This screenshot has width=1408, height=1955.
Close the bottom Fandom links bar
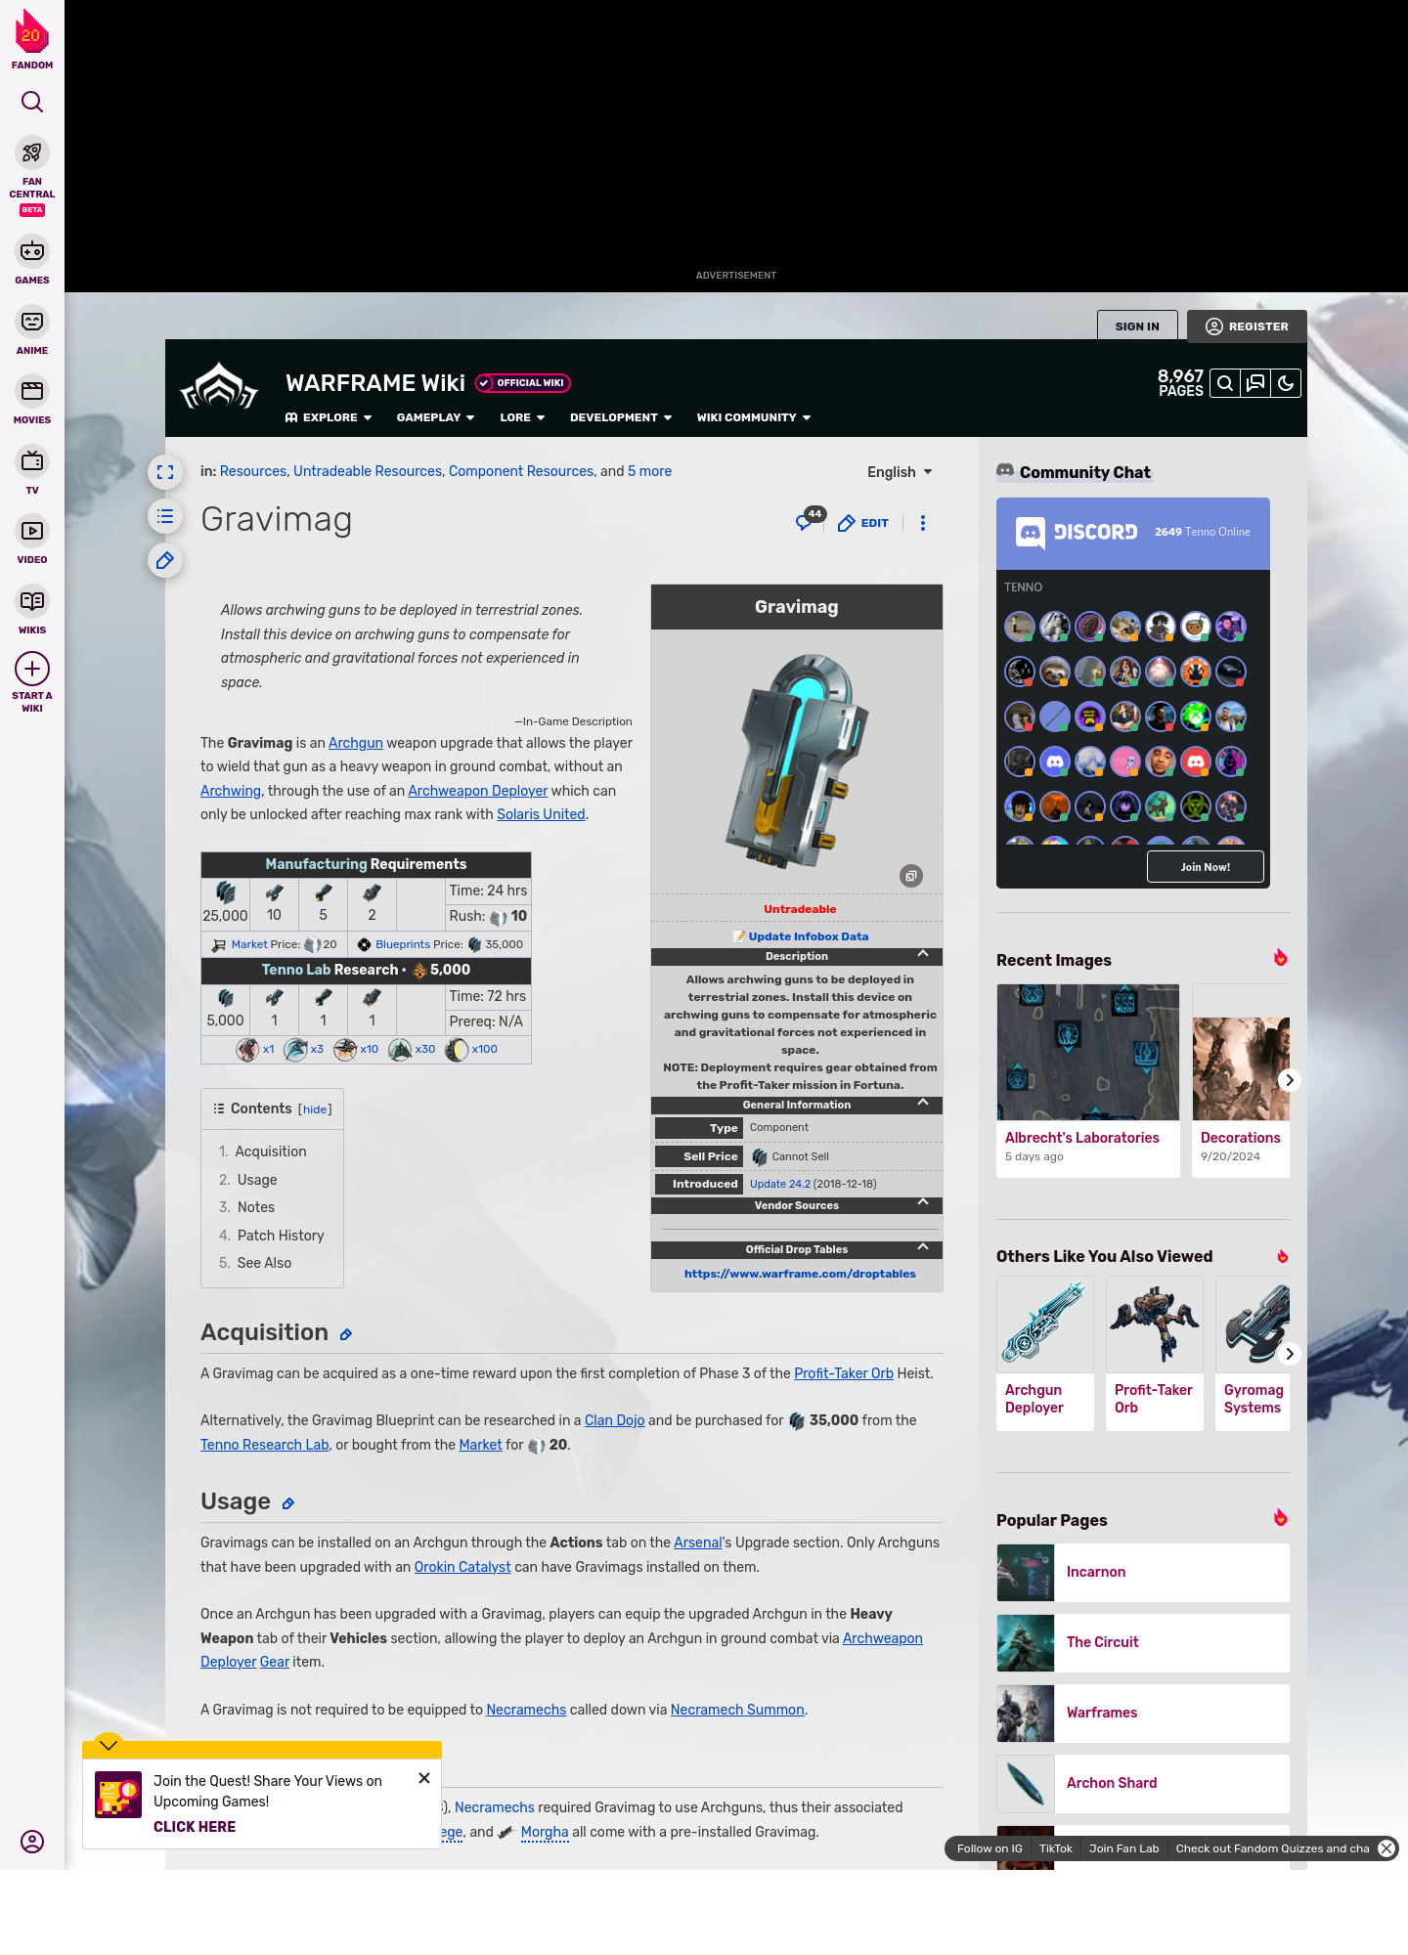pos(1386,1848)
